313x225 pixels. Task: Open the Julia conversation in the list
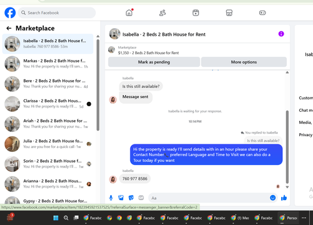click(48, 144)
